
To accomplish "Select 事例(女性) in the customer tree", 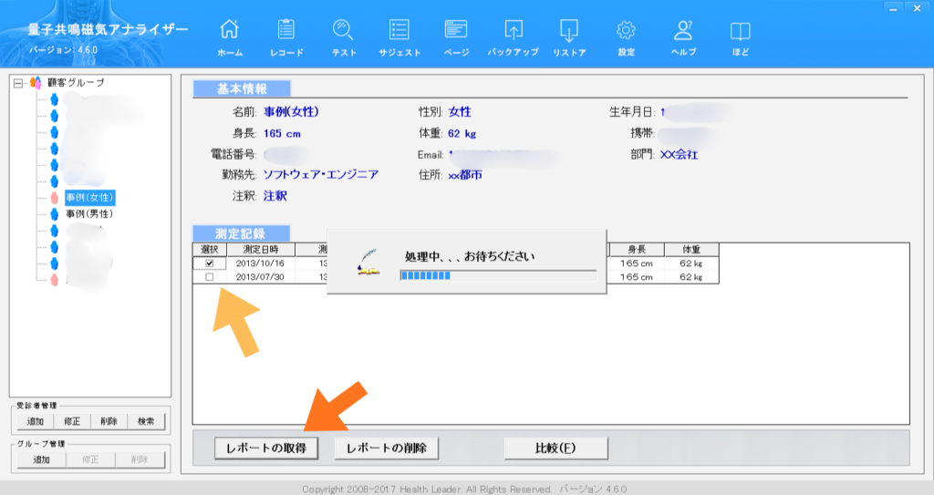I will pos(89,197).
